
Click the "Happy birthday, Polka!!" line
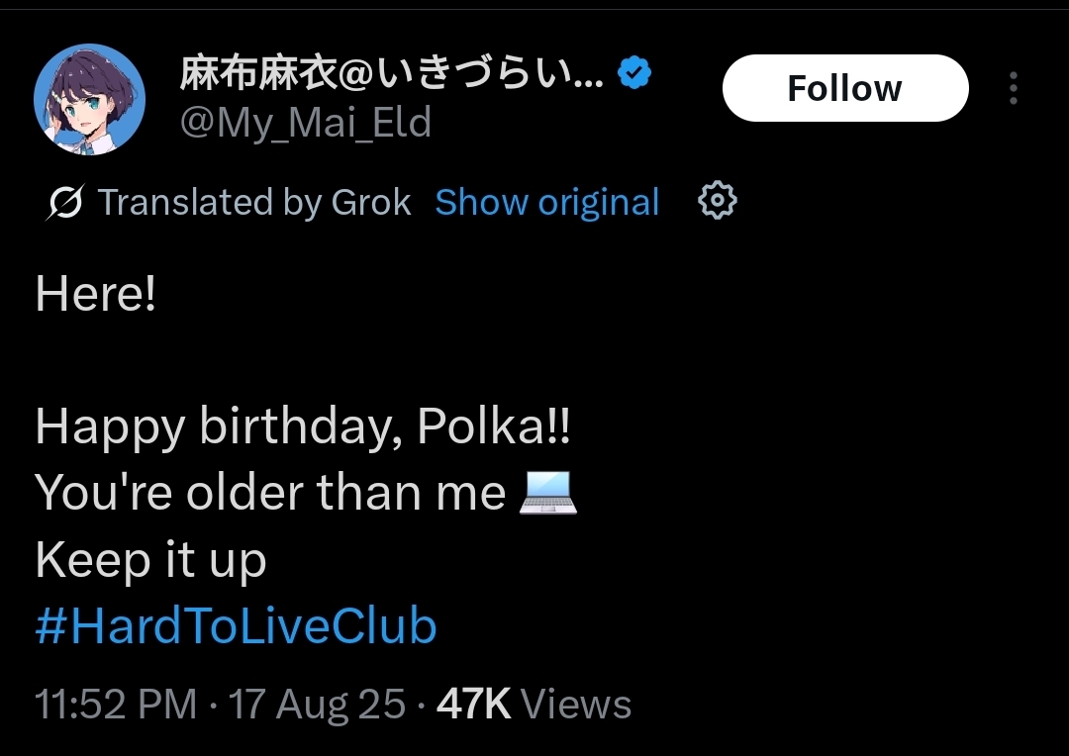303,426
